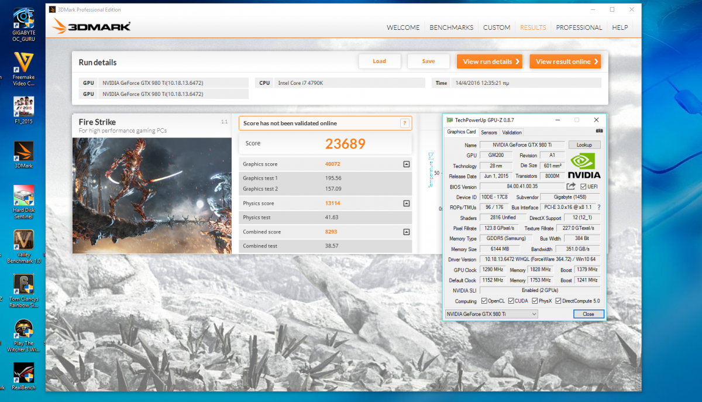Image resolution: width=702 pixels, height=402 pixels.
Task: Go to the WELCOME tab in 3DMark
Action: (403, 28)
